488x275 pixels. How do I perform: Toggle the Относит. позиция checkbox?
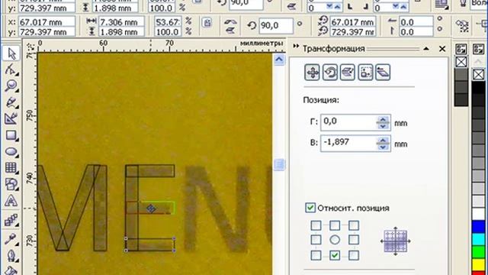[310, 208]
